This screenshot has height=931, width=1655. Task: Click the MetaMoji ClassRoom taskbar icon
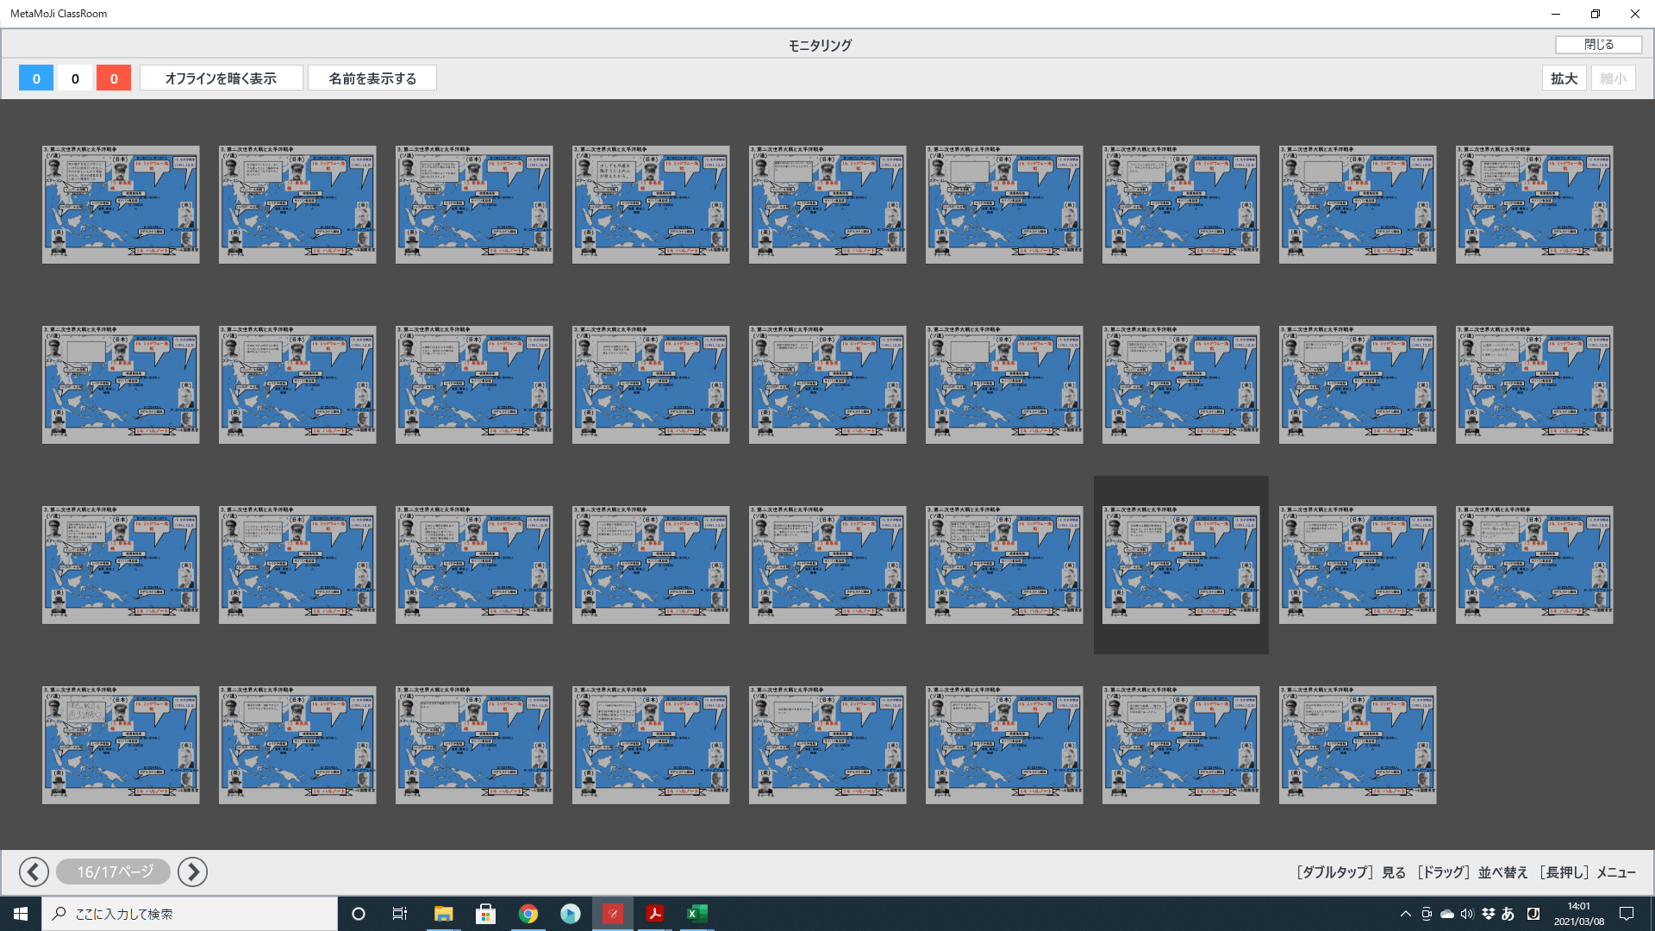click(613, 914)
